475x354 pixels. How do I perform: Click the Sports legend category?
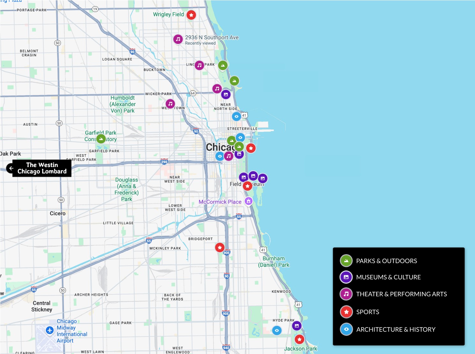pyautogui.click(x=346, y=312)
